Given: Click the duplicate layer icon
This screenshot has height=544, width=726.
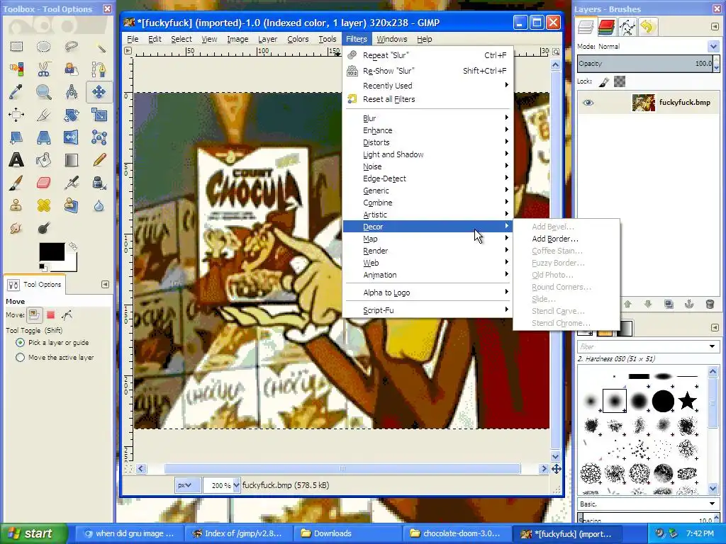Looking at the screenshot, I should pos(669,304).
